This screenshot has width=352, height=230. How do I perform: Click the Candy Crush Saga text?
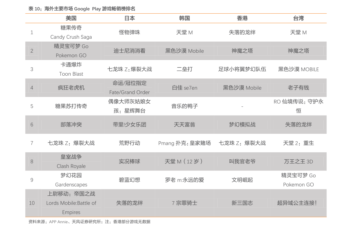coord(71,37)
